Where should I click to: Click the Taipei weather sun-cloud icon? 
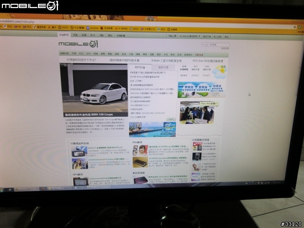coord(219,72)
